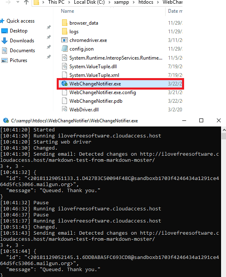Image resolution: width=226 pixels, height=277 pixels.
Task: Click the Documents icon in sidebar
Action: 5,51
